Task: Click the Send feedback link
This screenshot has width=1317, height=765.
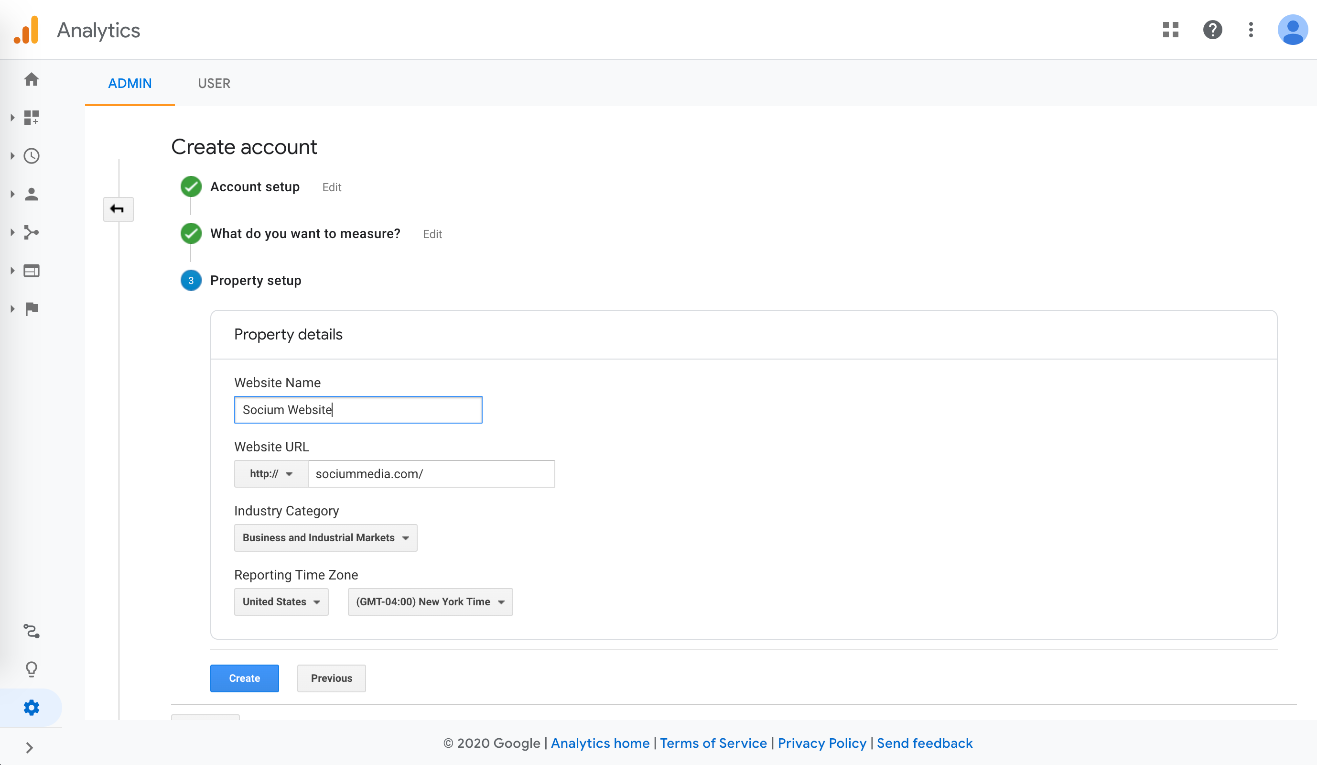Action: pyautogui.click(x=925, y=743)
